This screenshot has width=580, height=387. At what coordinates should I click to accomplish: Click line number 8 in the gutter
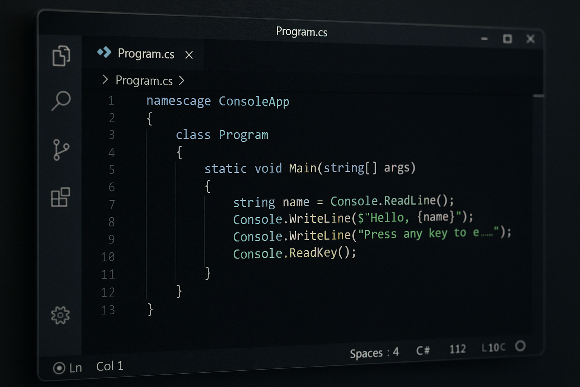[111, 222]
